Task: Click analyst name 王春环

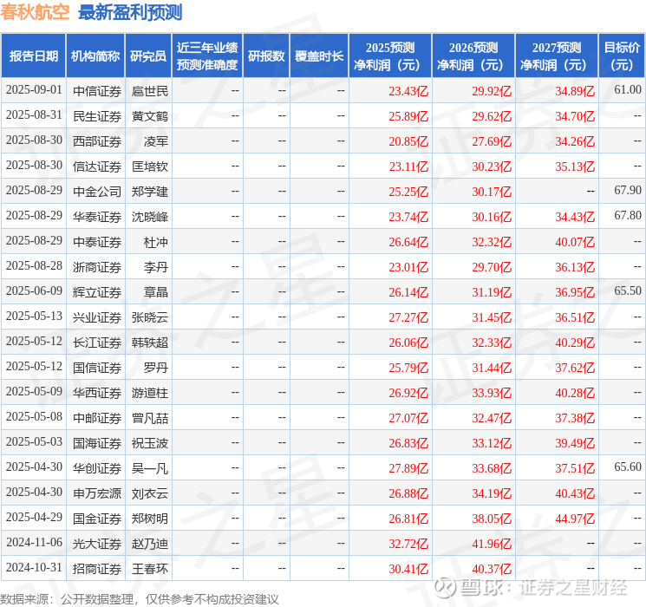Action: 150,569
